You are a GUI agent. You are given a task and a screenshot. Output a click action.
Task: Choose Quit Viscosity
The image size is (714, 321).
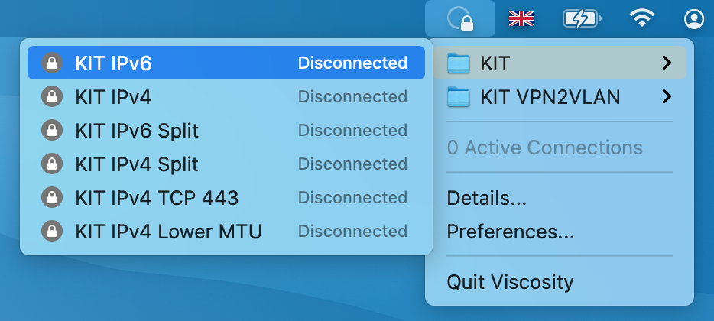pos(510,282)
